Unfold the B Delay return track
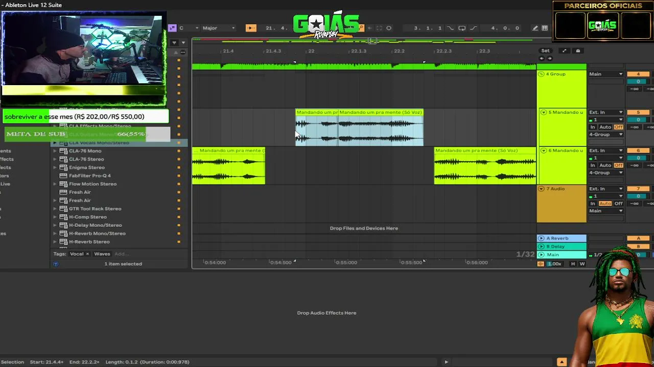This screenshot has height=367, width=654. [x=541, y=246]
